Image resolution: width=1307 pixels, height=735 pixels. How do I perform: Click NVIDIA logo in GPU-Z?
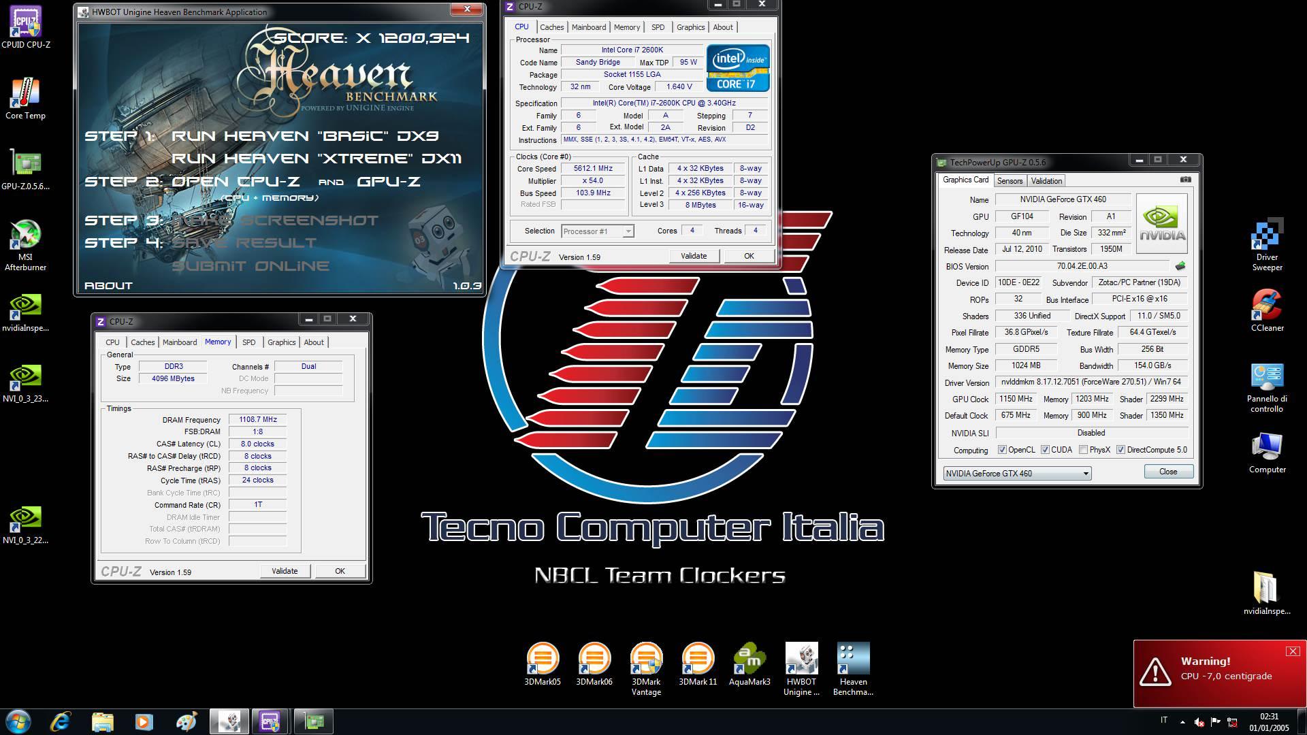pyautogui.click(x=1162, y=223)
